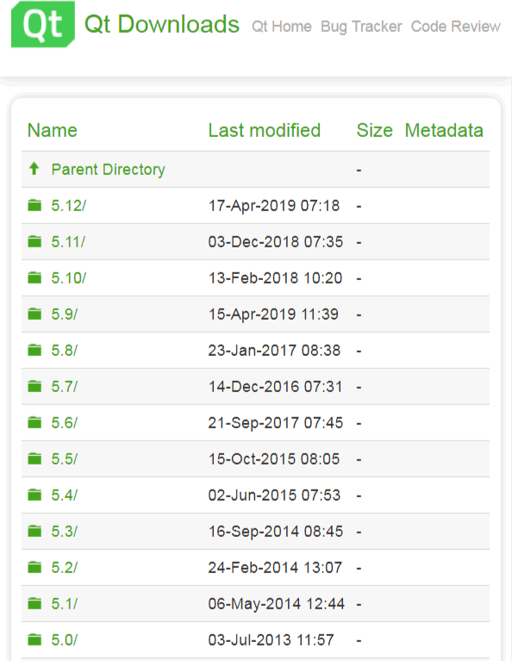Viewport: 512px width, 661px height.
Task: Click the Metadata column header
Action: pyautogui.click(x=444, y=130)
